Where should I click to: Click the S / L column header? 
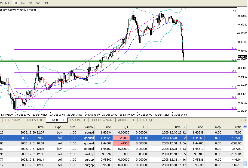[x=121, y=127]
